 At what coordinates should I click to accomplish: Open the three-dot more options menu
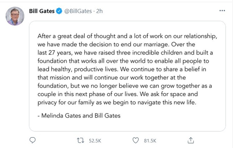pyautogui.click(x=222, y=11)
